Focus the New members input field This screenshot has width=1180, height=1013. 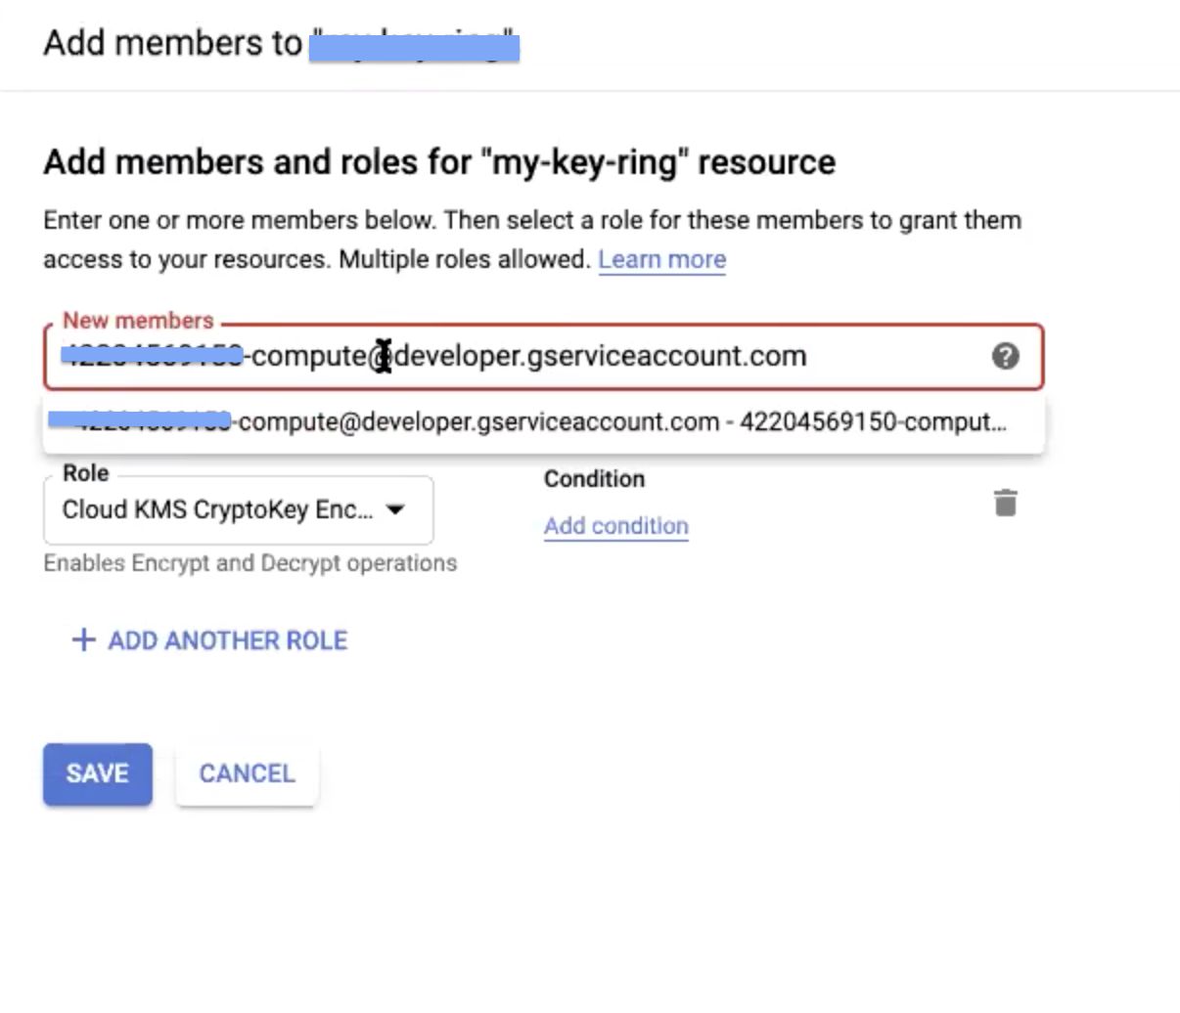pos(544,356)
